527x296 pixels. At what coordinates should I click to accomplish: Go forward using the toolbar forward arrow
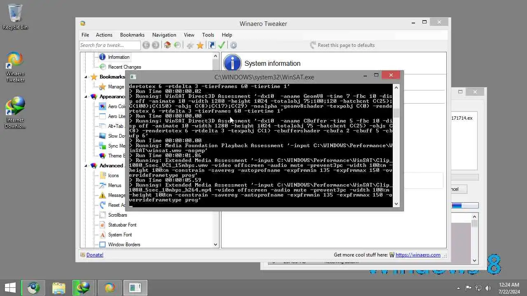[155, 45]
